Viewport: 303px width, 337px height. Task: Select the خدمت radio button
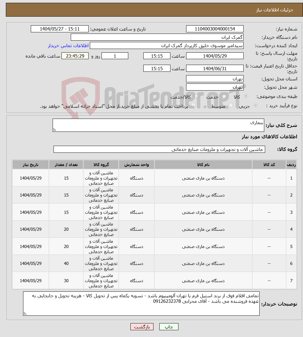pos(224,96)
